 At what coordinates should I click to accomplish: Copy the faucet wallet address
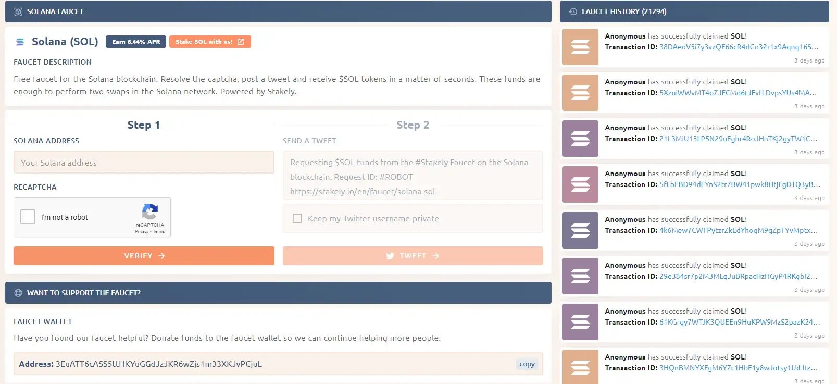[527, 364]
